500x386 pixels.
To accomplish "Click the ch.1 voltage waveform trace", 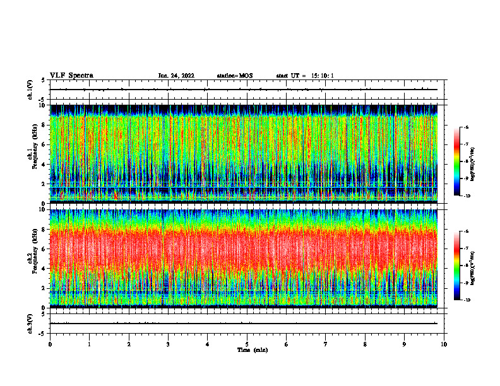I will pos(244,90).
